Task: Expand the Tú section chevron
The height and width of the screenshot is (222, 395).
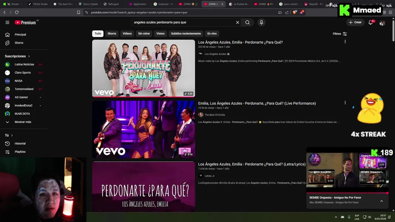Action: pyautogui.click(x=12, y=135)
